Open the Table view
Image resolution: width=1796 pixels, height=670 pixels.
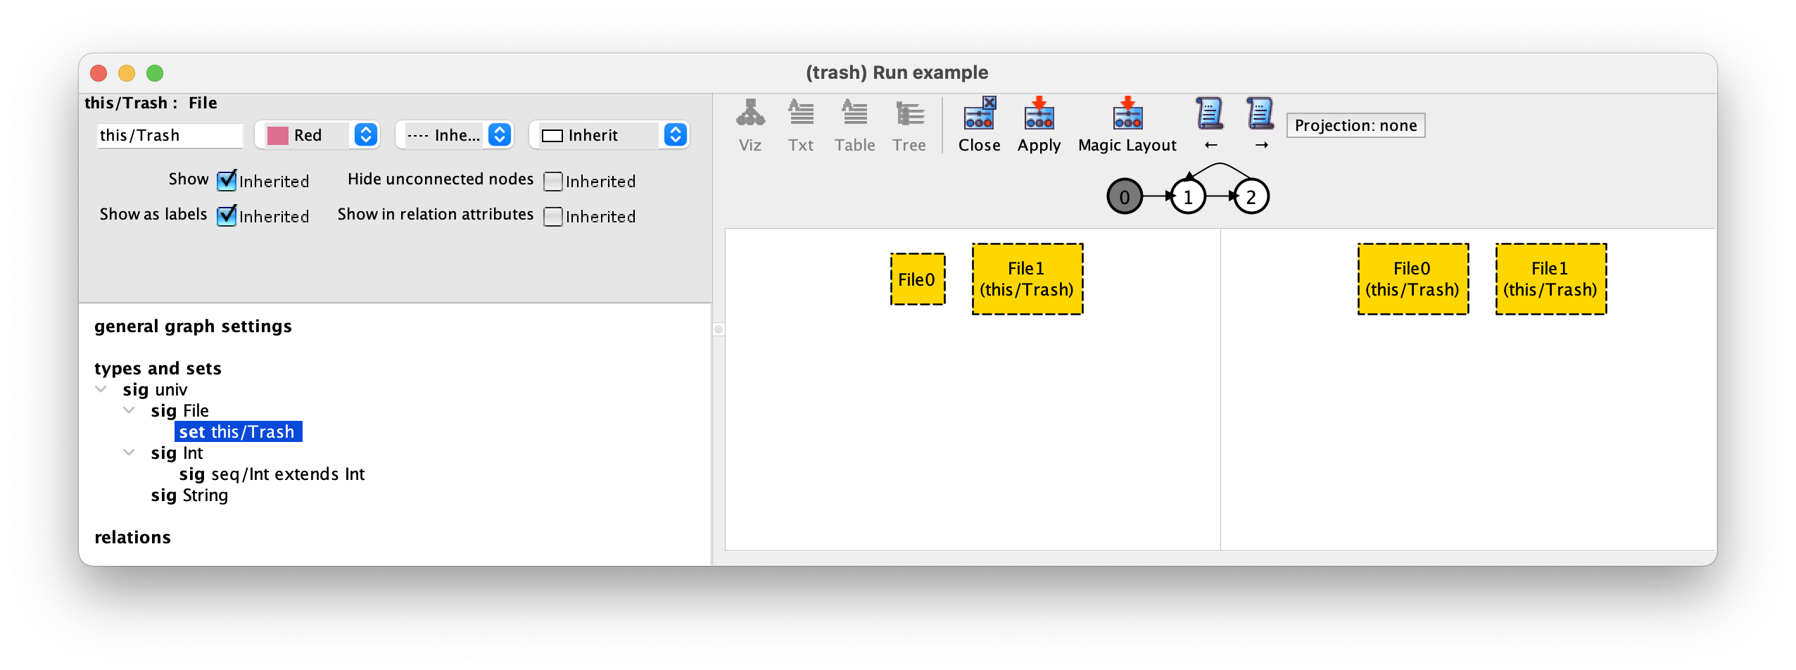[854, 126]
